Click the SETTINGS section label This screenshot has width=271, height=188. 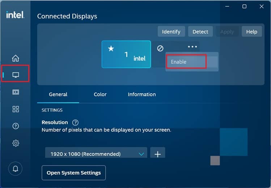[52, 110]
